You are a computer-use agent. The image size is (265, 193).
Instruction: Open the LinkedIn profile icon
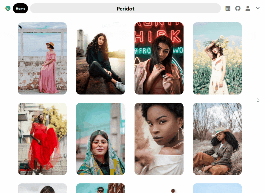click(x=228, y=8)
